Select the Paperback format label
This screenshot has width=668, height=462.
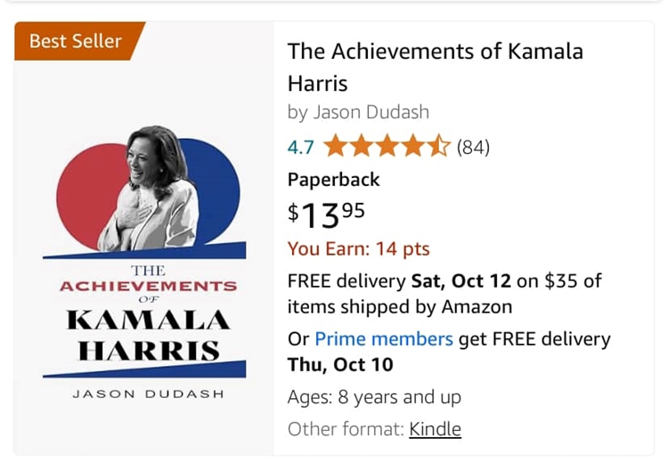pos(333,180)
